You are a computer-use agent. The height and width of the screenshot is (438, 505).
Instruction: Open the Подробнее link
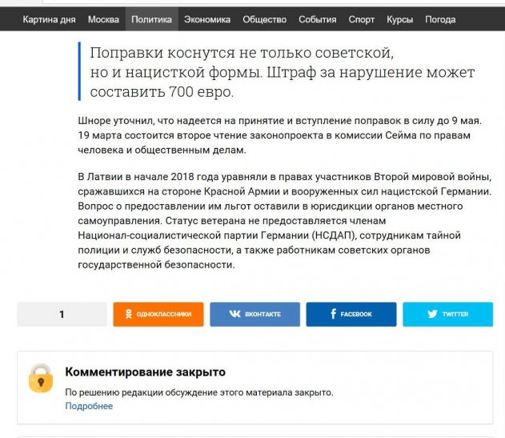pyautogui.click(x=89, y=406)
